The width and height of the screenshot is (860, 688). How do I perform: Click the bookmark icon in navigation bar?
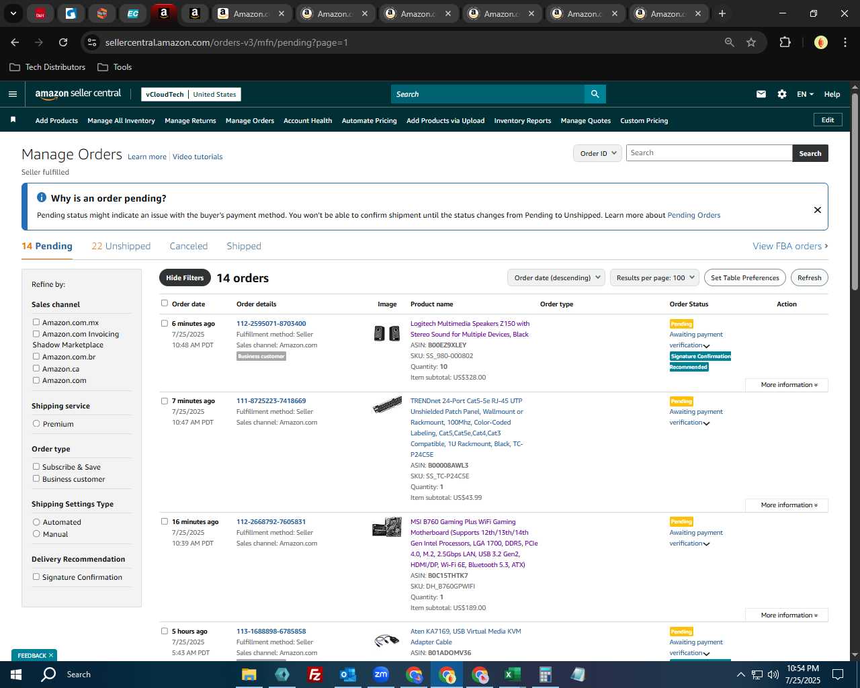pyautogui.click(x=13, y=120)
